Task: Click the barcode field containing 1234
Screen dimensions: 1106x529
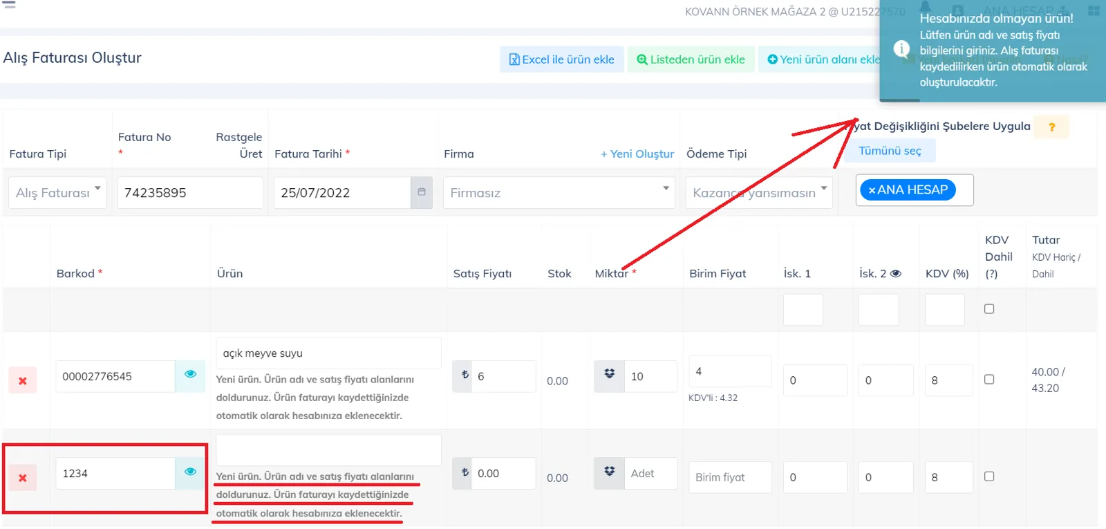Action: pyautogui.click(x=115, y=474)
